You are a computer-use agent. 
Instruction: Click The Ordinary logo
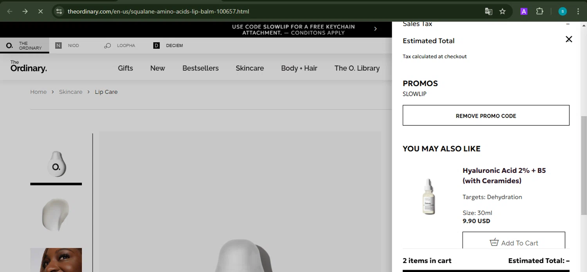[29, 67]
